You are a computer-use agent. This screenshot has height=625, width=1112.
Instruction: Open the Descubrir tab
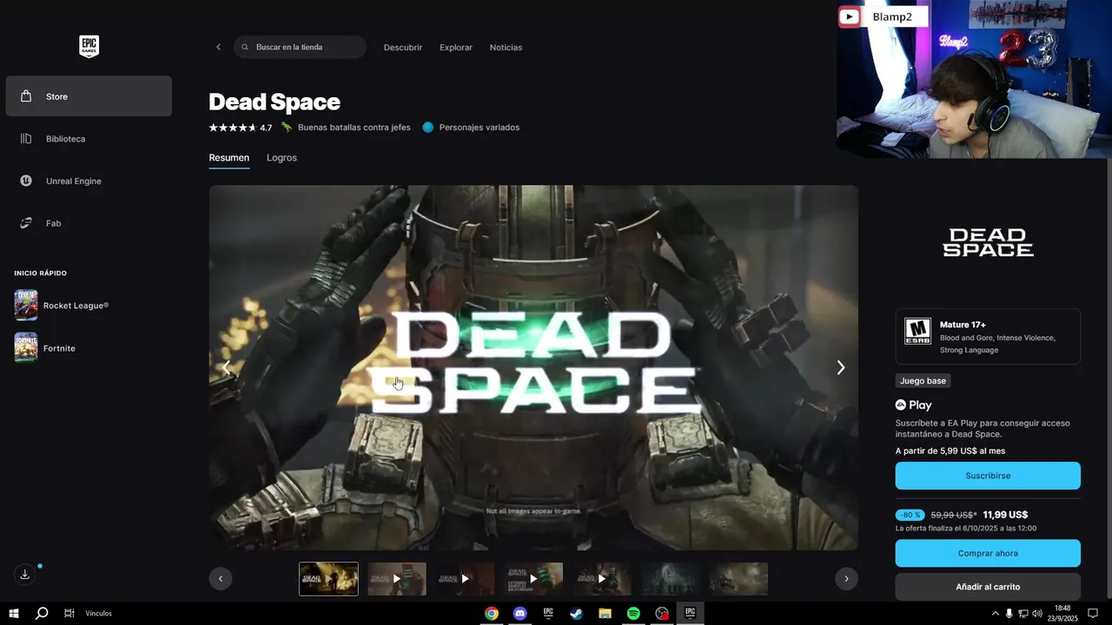[403, 47]
